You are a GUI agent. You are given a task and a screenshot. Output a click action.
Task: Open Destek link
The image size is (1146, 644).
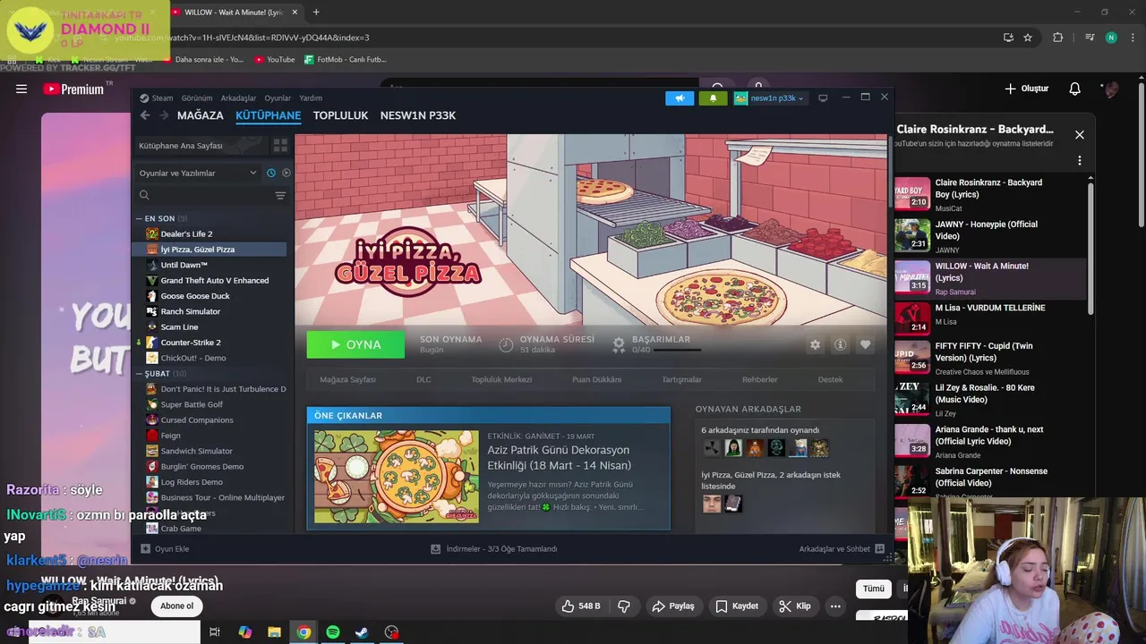point(830,379)
